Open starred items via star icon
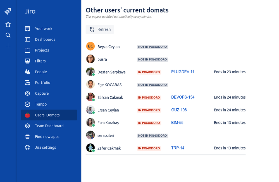Screen dimensions: 279x182 (8, 24)
